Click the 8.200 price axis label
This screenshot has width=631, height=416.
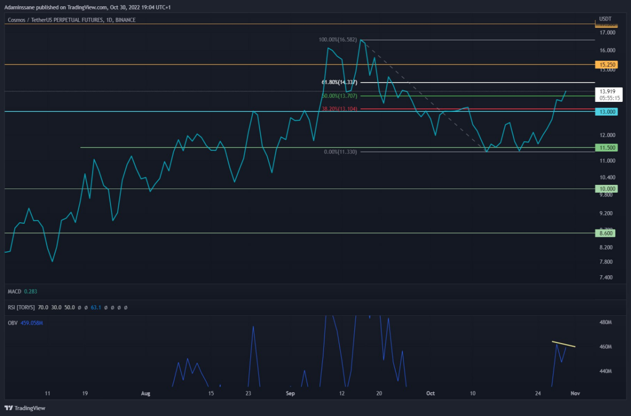tap(607, 247)
